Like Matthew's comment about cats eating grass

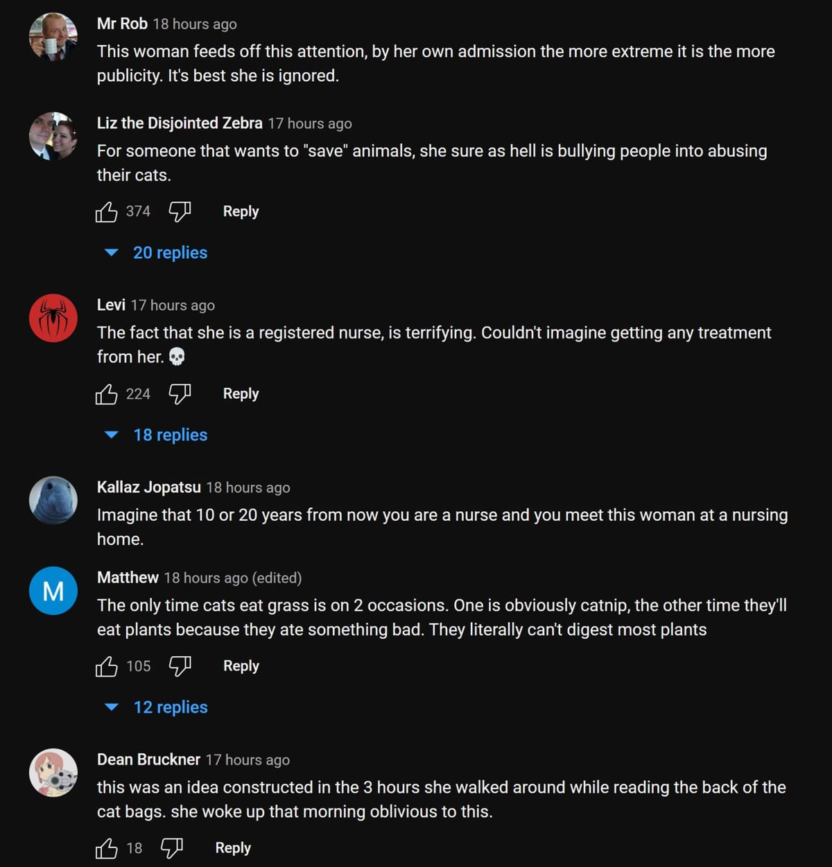106,667
